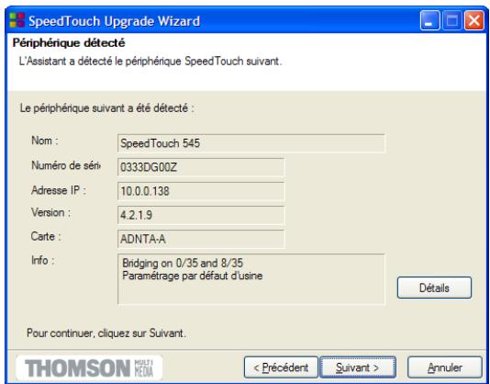
Task: Select the serial number field 0333DG00Z
Action: pos(201,167)
